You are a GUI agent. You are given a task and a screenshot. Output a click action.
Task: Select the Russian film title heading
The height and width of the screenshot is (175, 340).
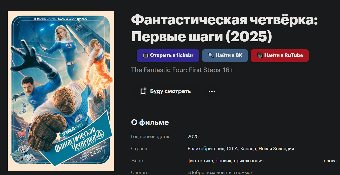tap(224, 28)
